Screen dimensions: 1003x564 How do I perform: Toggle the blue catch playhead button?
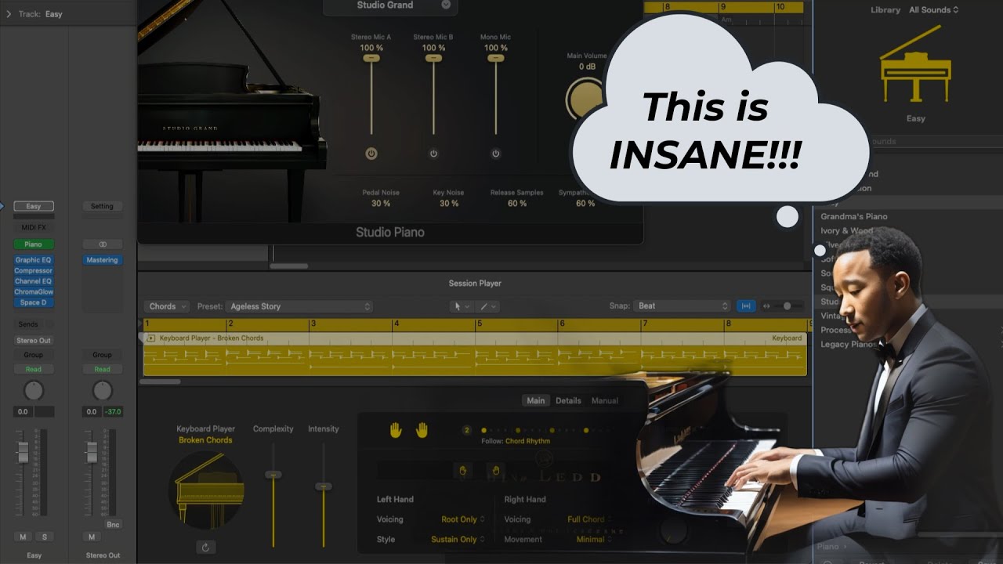(746, 306)
